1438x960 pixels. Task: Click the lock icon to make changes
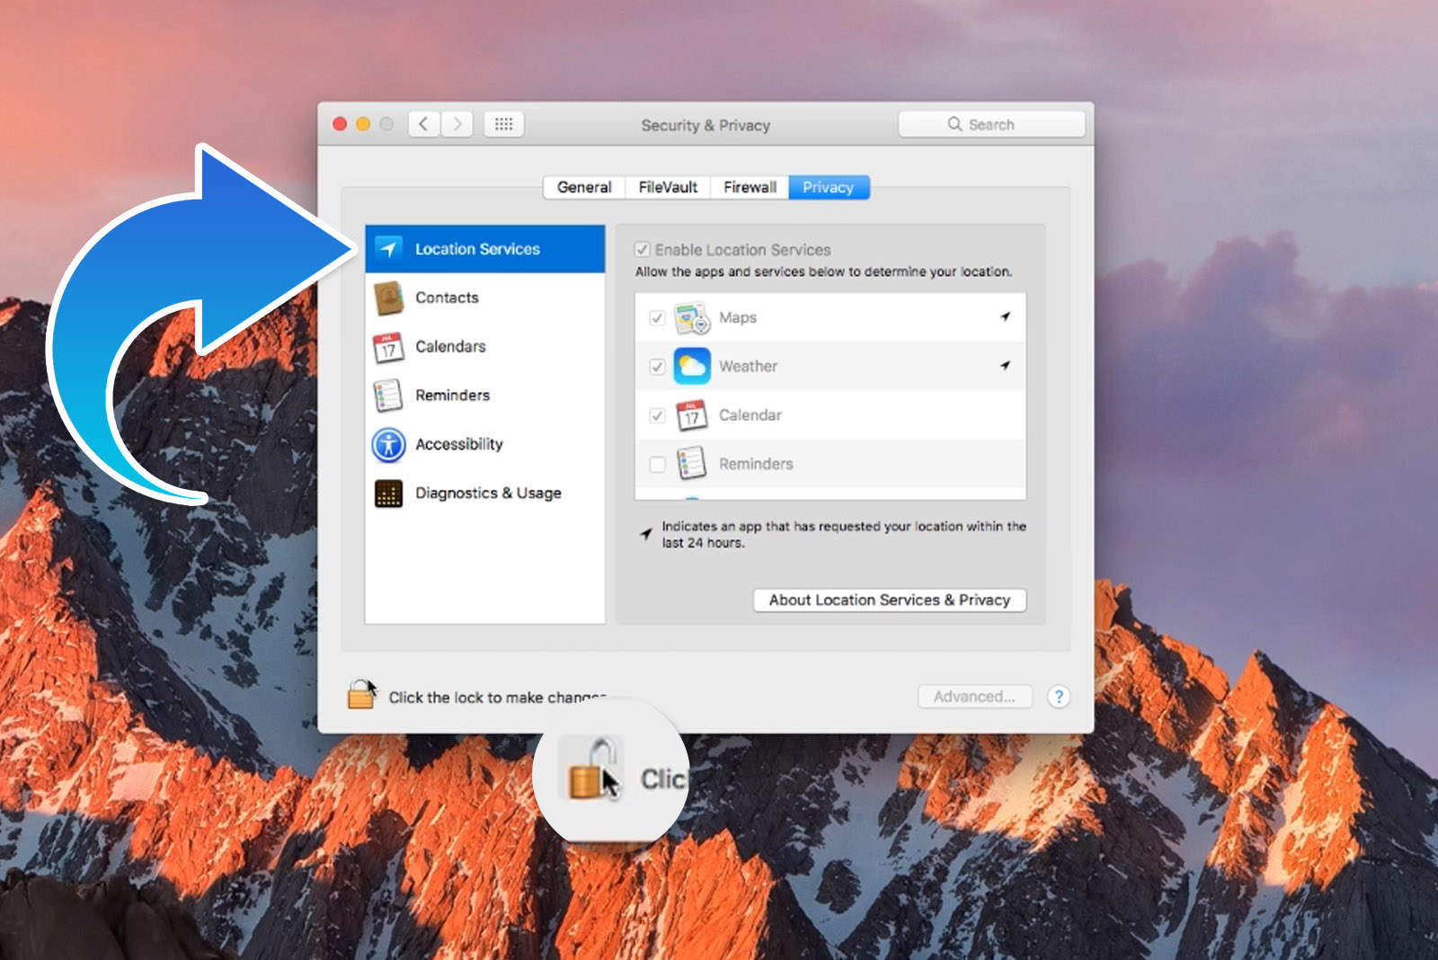[361, 695]
